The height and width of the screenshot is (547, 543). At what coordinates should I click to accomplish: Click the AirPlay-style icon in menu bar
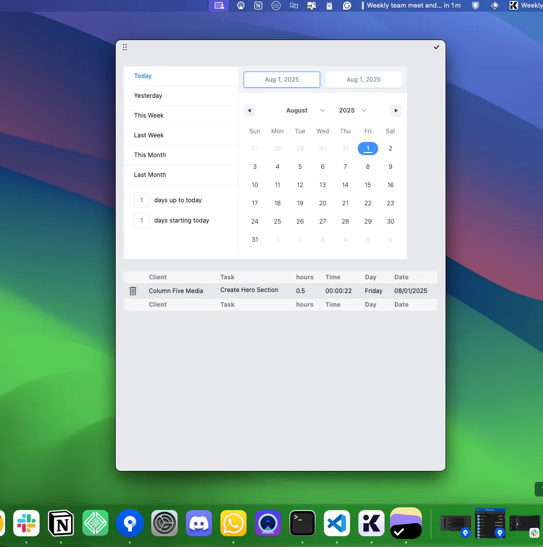pyautogui.click(x=241, y=6)
